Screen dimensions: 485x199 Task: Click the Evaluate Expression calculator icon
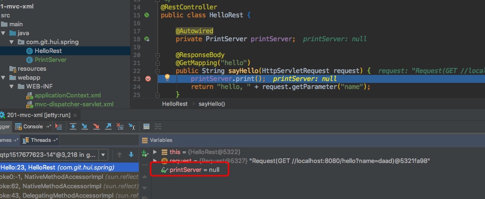point(146,126)
